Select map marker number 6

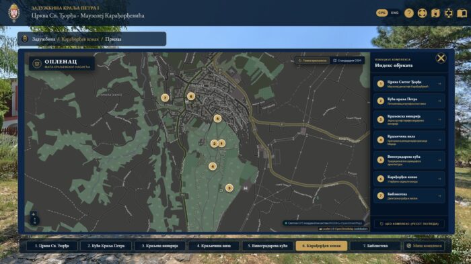(x=191, y=96)
